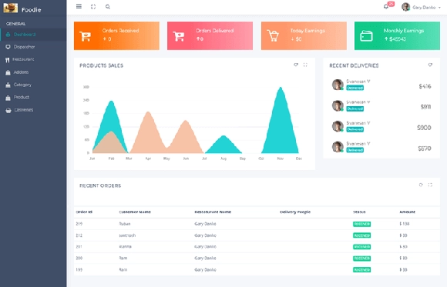Expand the Recent Orders panel fullscreen
The height and width of the screenshot is (287, 447).
coord(430,185)
